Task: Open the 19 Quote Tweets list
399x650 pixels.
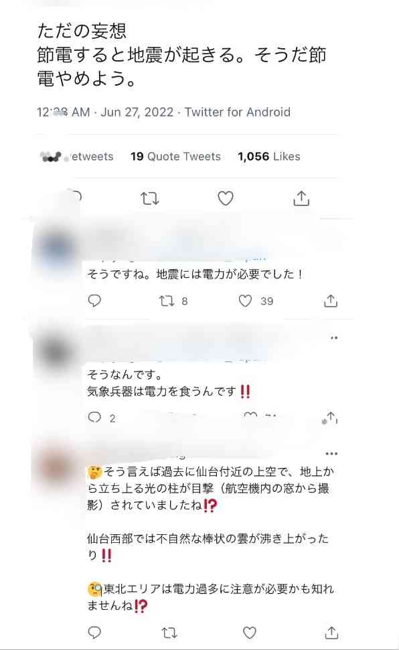Action: coord(175,156)
